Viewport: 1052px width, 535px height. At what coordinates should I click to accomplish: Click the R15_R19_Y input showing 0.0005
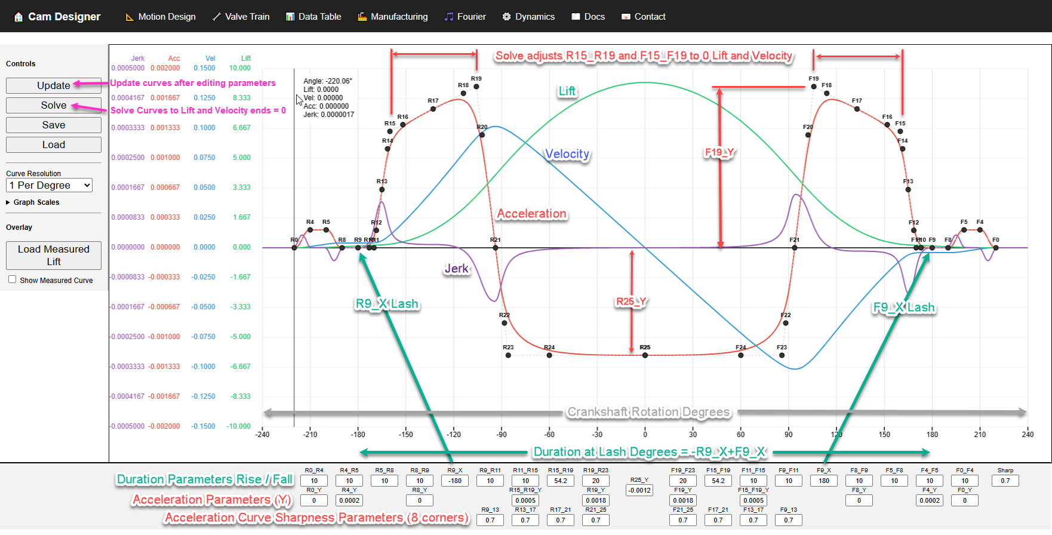[x=525, y=500]
